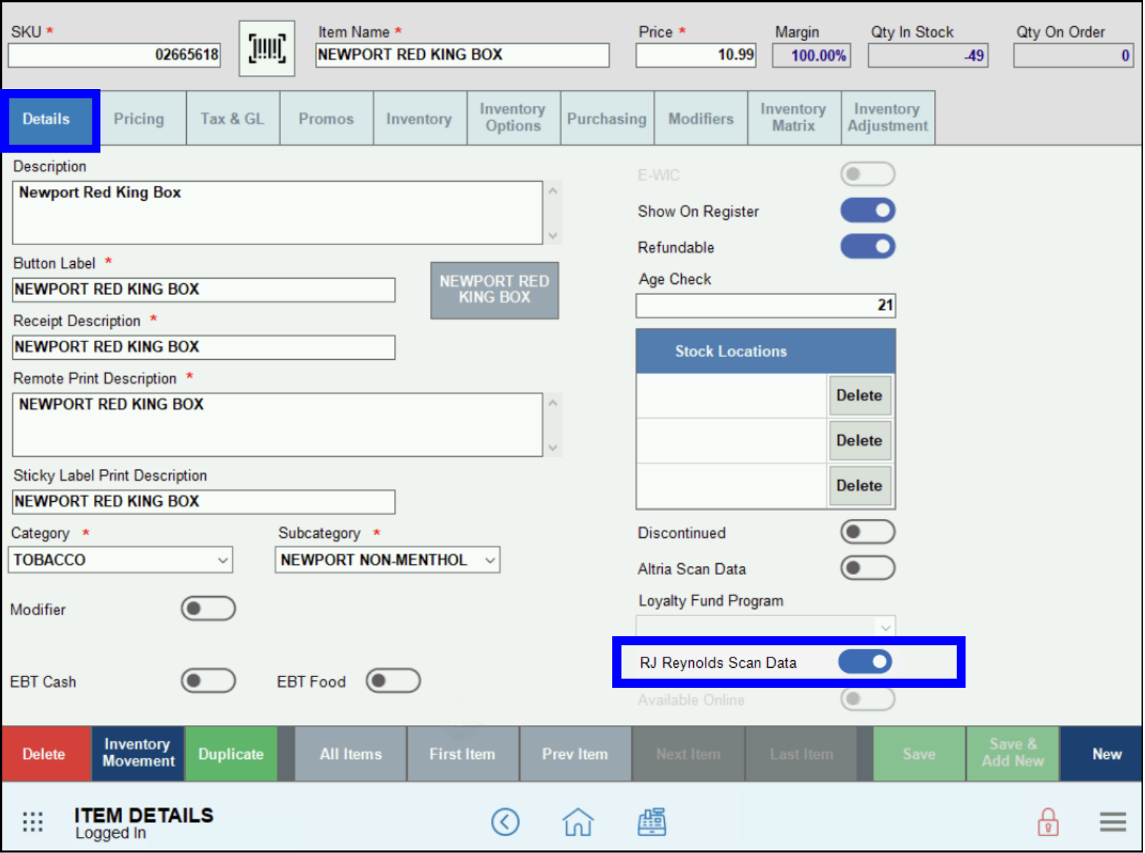1145x853 pixels.
Task: Click the red padlock icon
Action: click(x=1048, y=822)
